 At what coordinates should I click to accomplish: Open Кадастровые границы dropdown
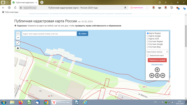point(157,52)
